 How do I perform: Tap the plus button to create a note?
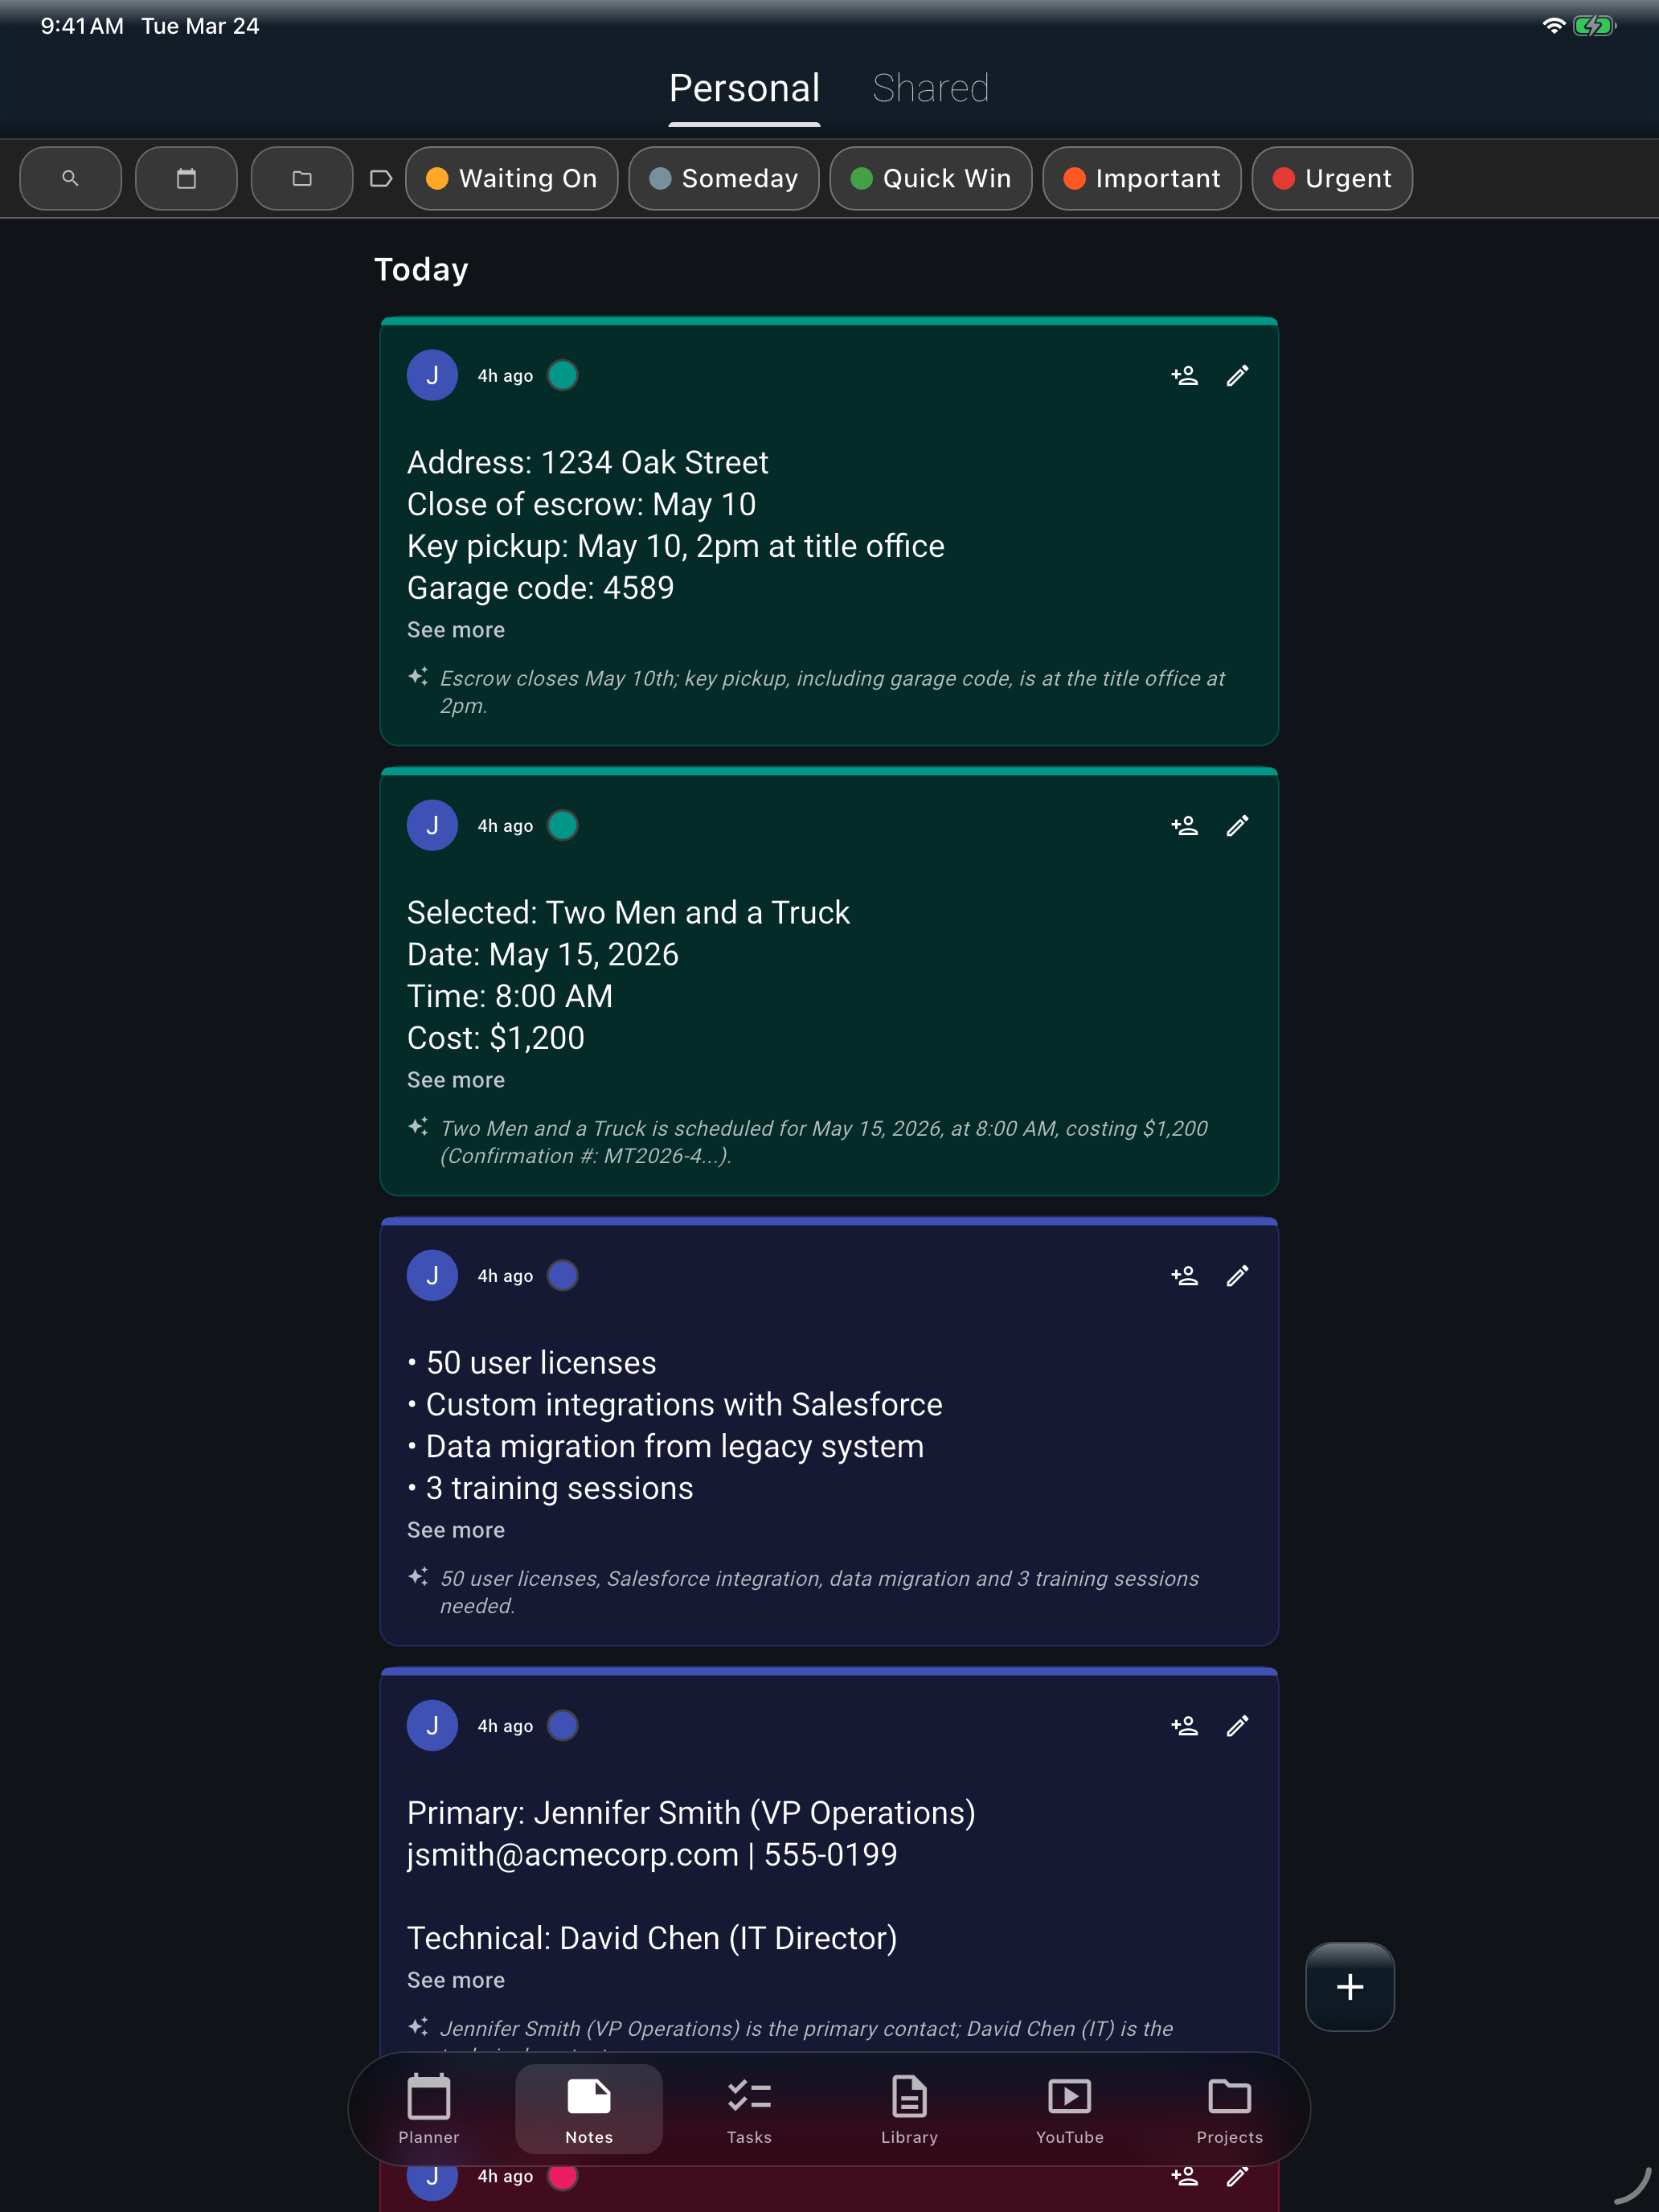(1350, 1986)
